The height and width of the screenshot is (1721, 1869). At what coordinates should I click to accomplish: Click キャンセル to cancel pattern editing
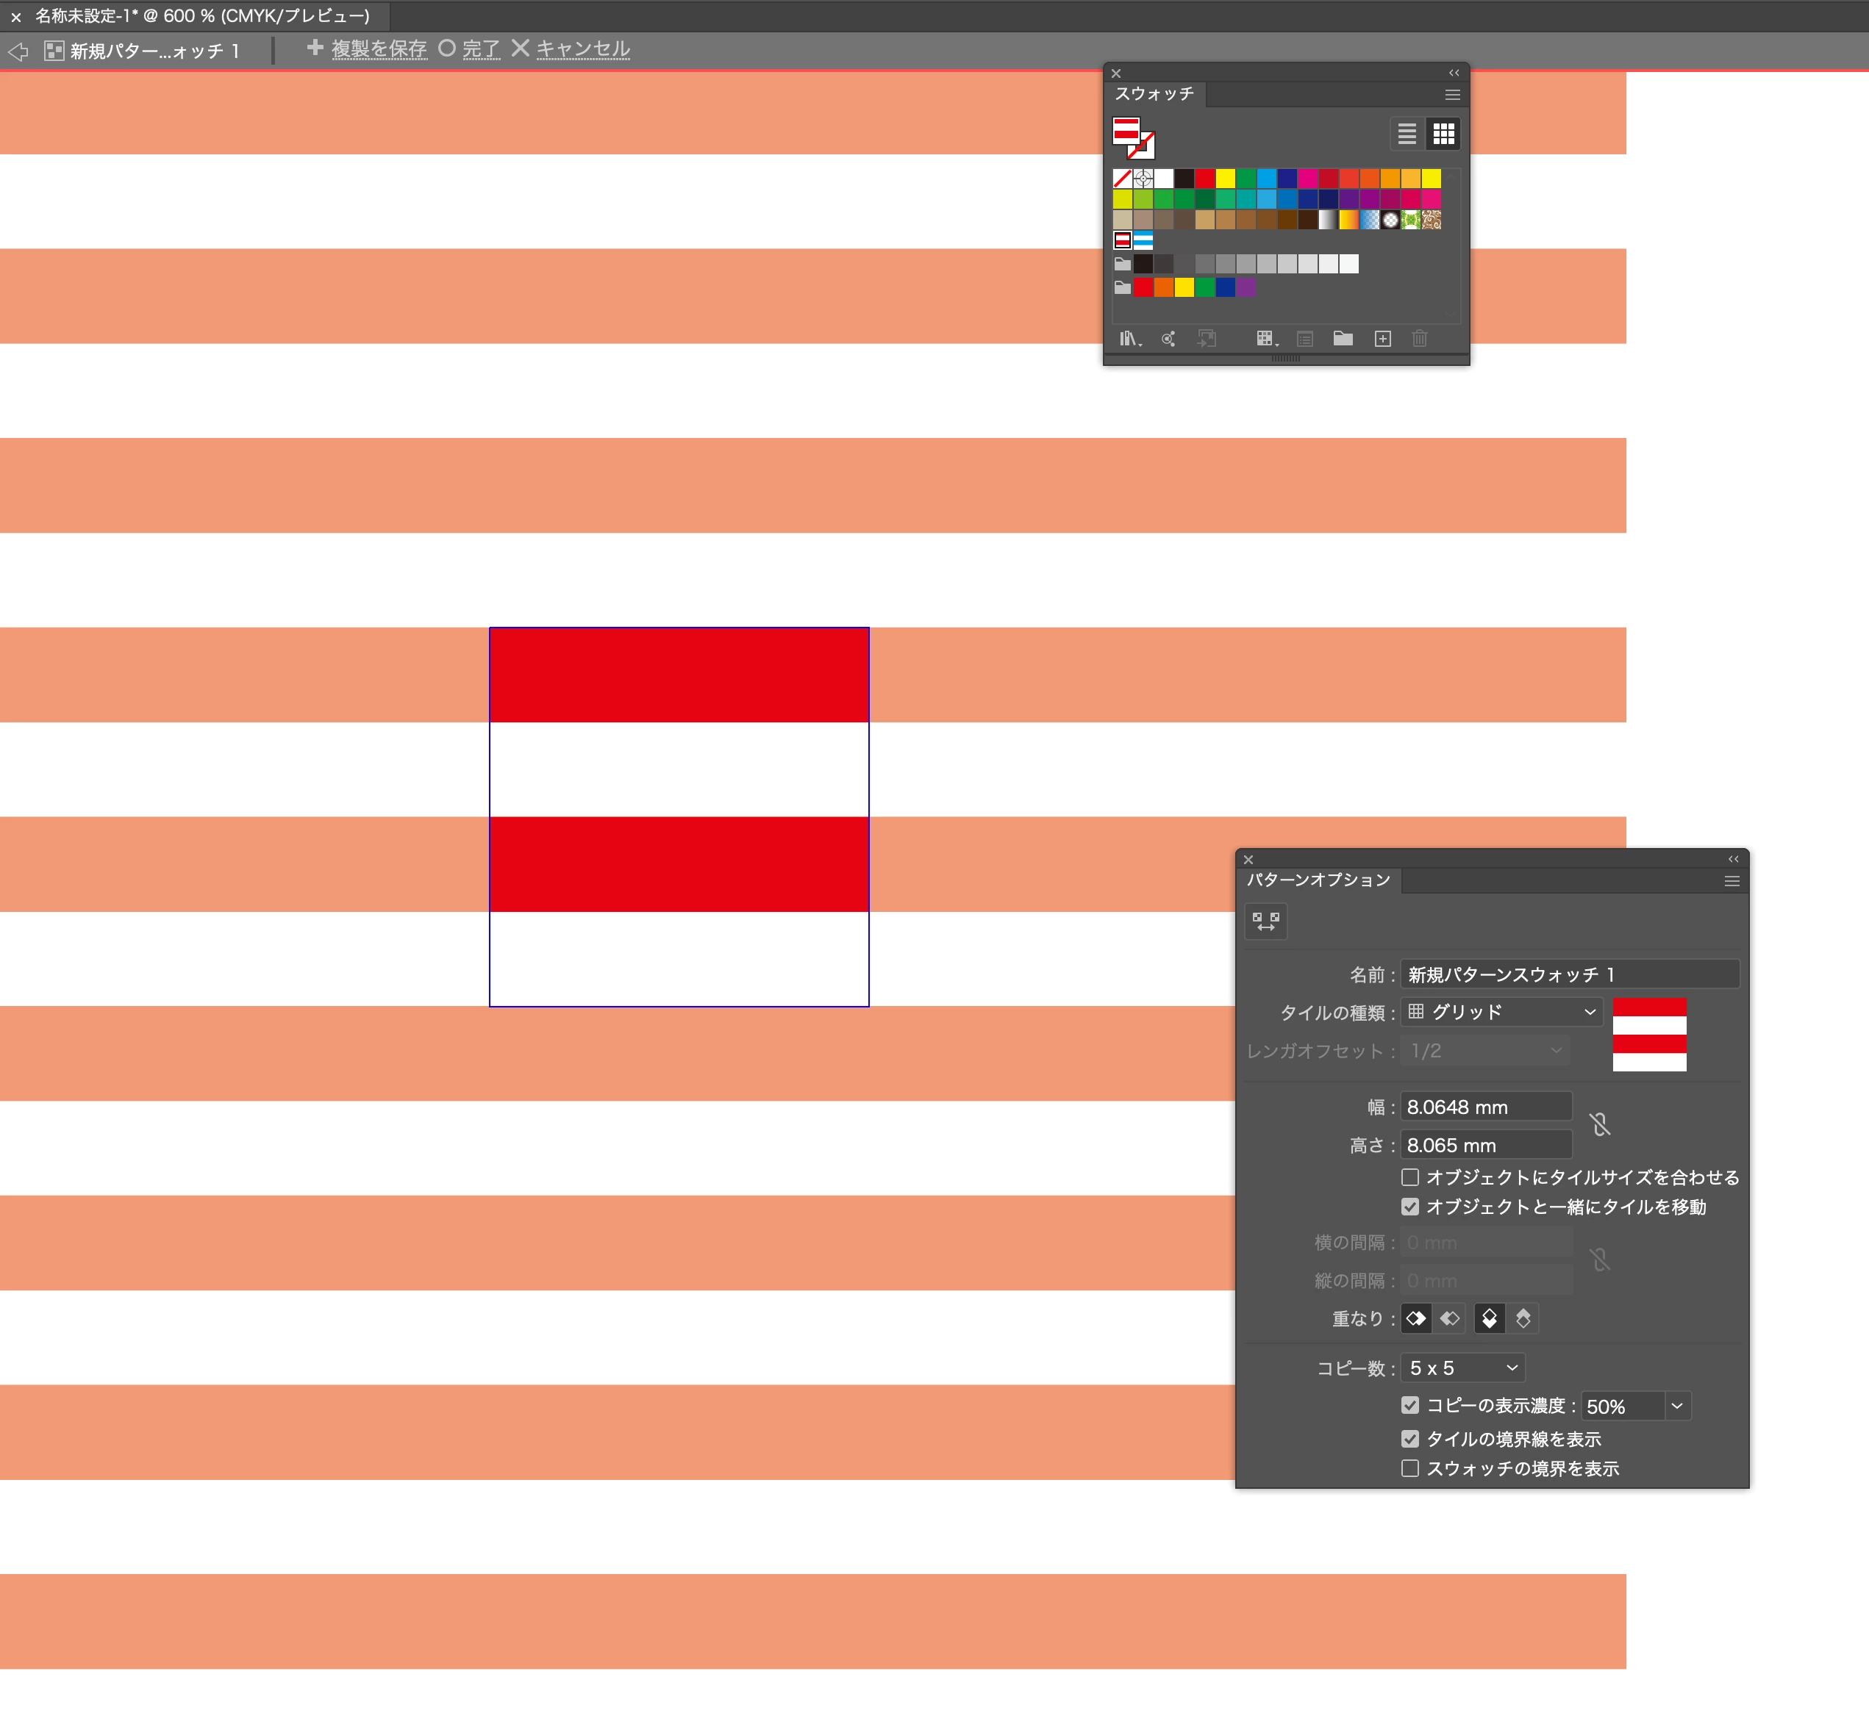pyautogui.click(x=582, y=48)
